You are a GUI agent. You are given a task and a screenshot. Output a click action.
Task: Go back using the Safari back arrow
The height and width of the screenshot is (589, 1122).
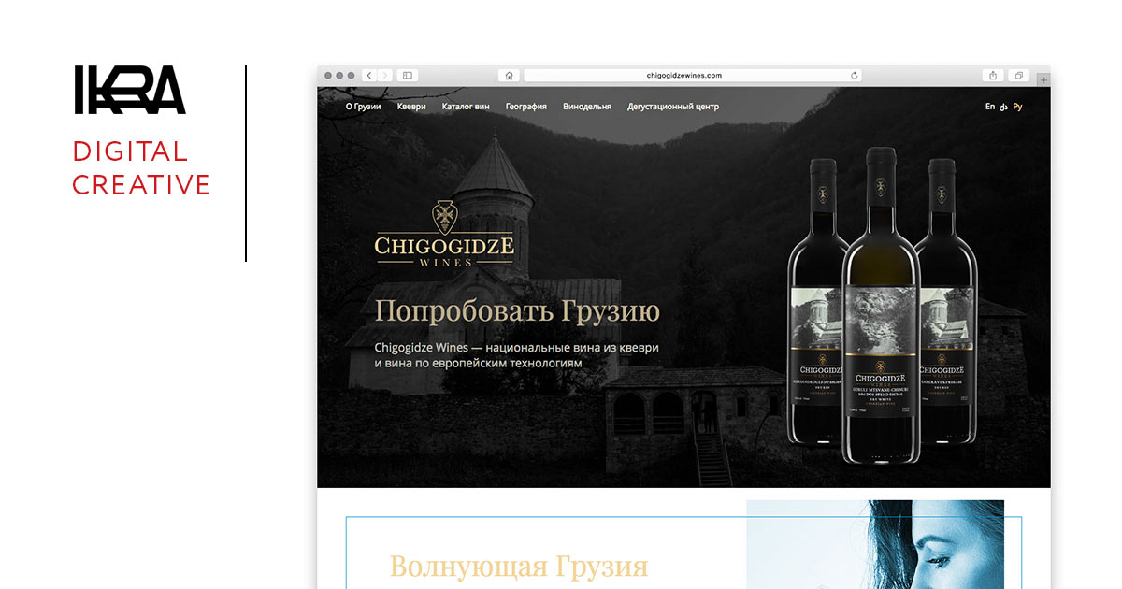tap(368, 76)
